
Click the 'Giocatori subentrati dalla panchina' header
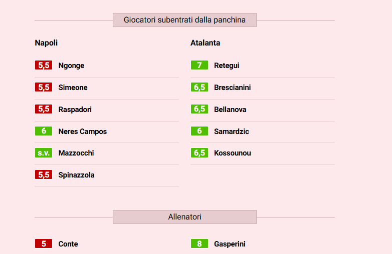point(184,20)
